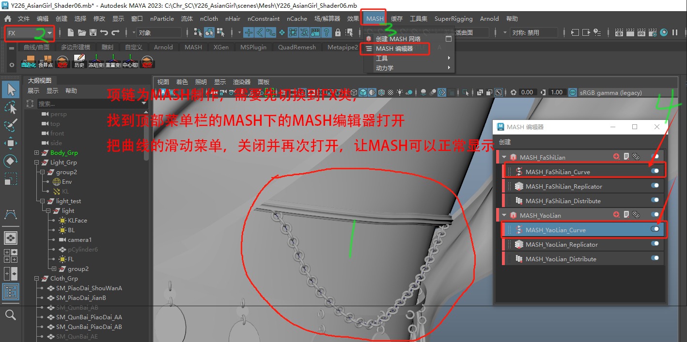Screen dimensions: 687x342
Task: Collapse the Light_Grp node in Outliner
Action: pyautogui.click(x=36, y=163)
